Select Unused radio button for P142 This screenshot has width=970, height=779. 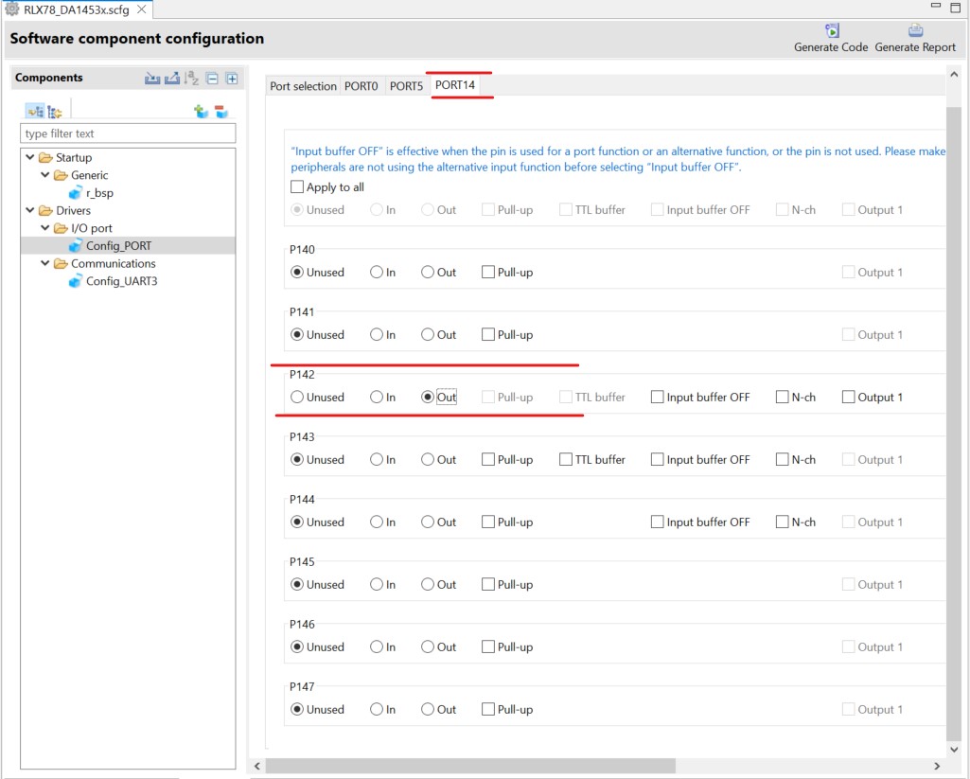click(x=297, y=398)
